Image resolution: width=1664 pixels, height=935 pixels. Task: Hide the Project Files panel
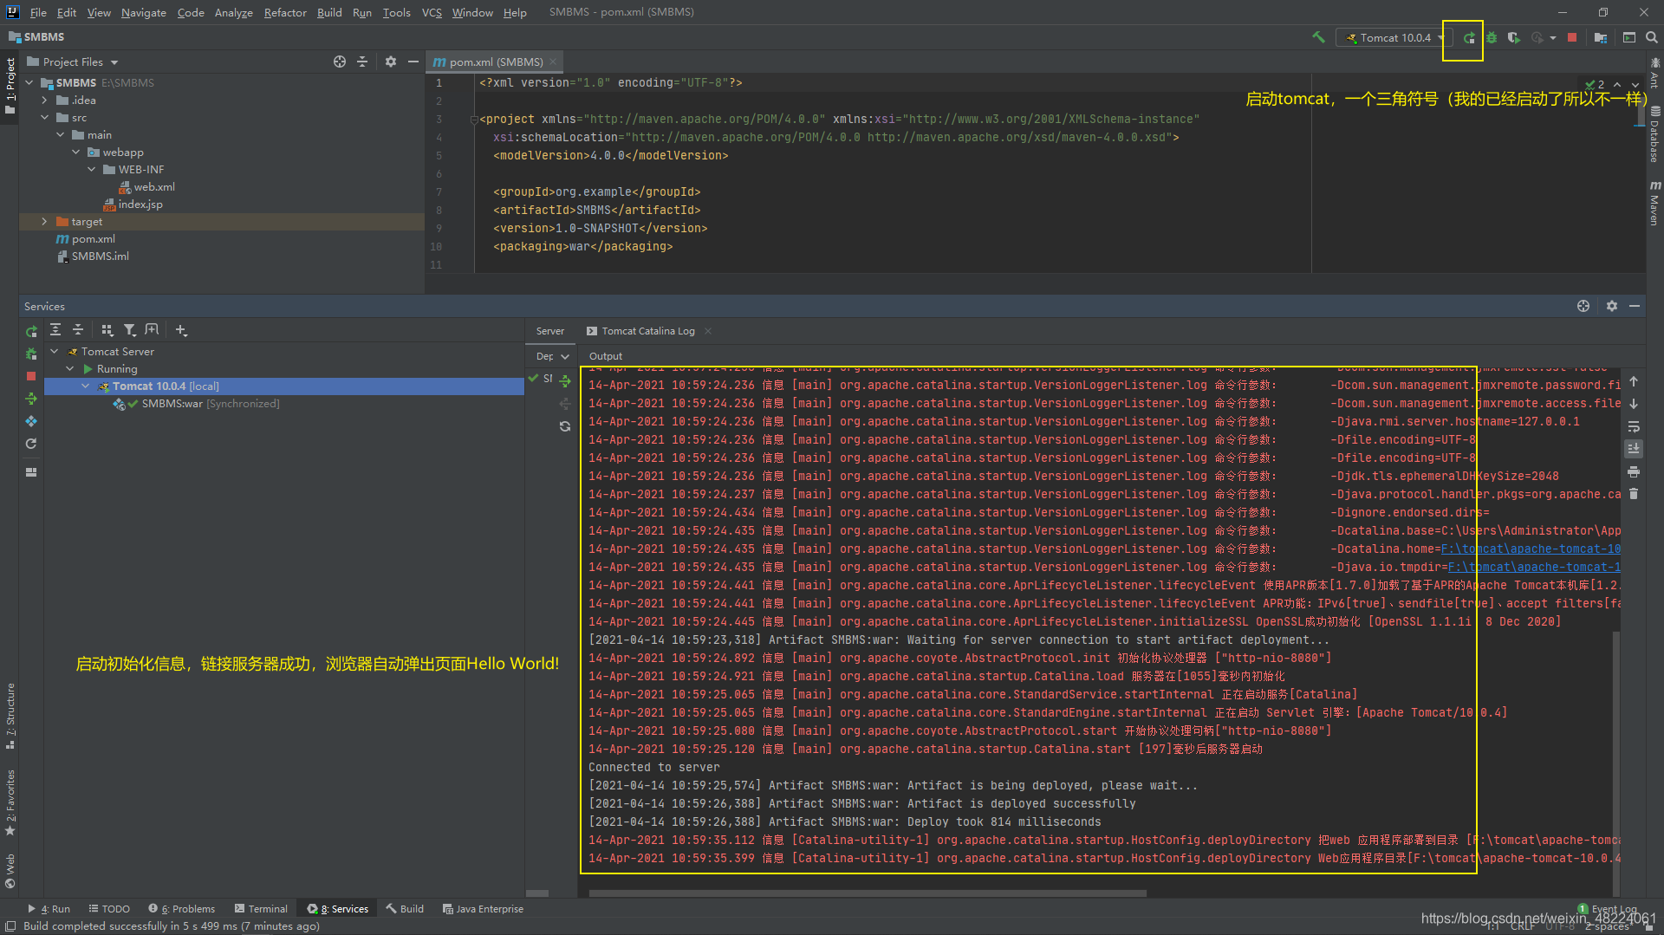tap(413, 62)
